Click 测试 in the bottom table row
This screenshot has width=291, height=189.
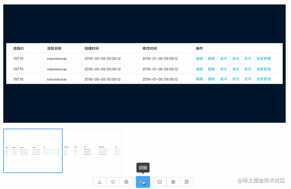point(236,79)
